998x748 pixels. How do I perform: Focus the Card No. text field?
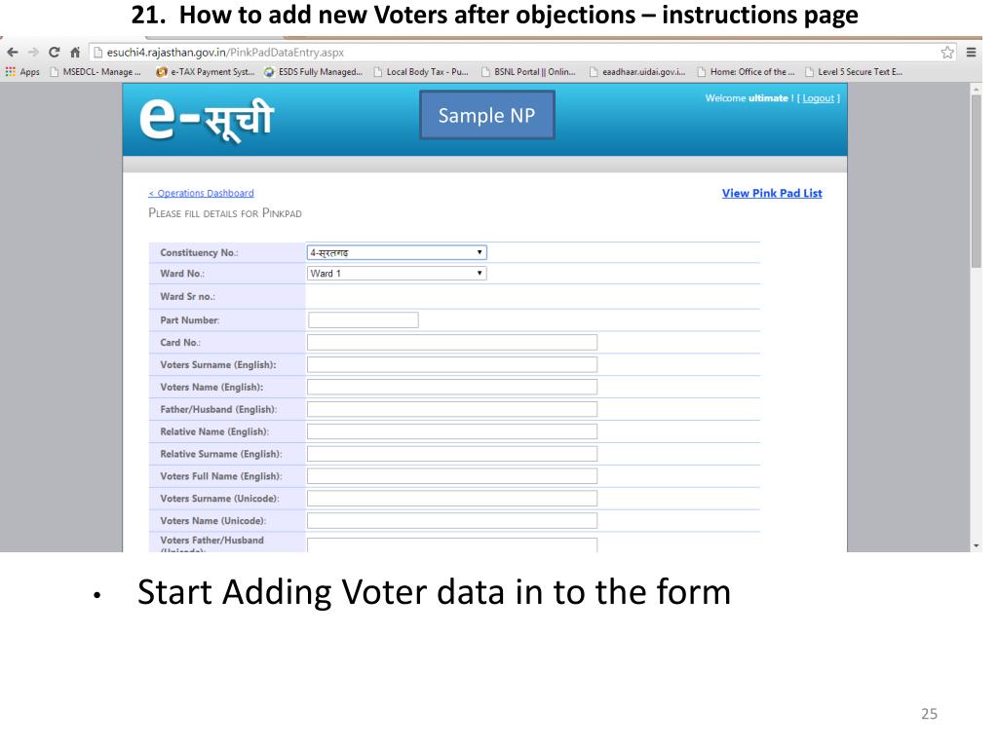click(451, 342)
